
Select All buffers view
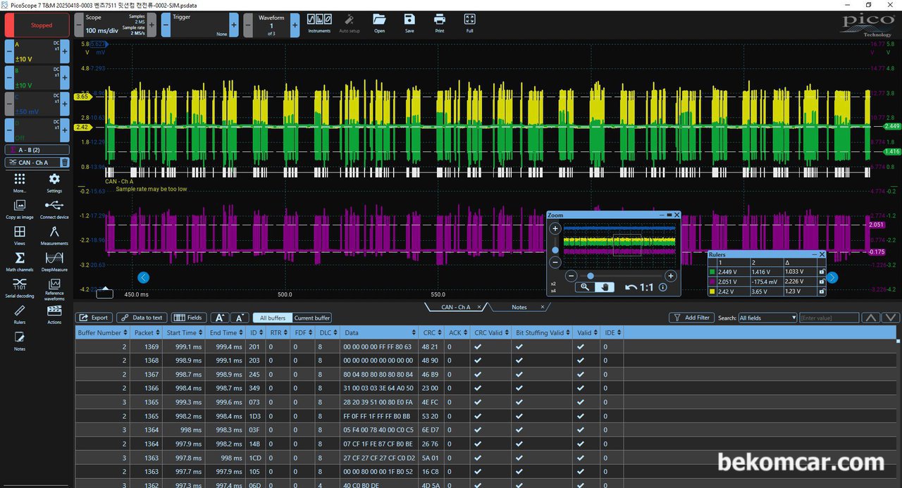coord(273,318)
